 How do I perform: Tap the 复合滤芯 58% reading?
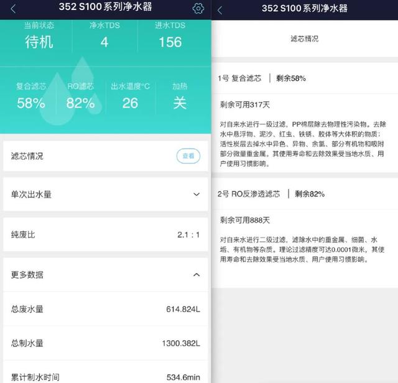31,103
